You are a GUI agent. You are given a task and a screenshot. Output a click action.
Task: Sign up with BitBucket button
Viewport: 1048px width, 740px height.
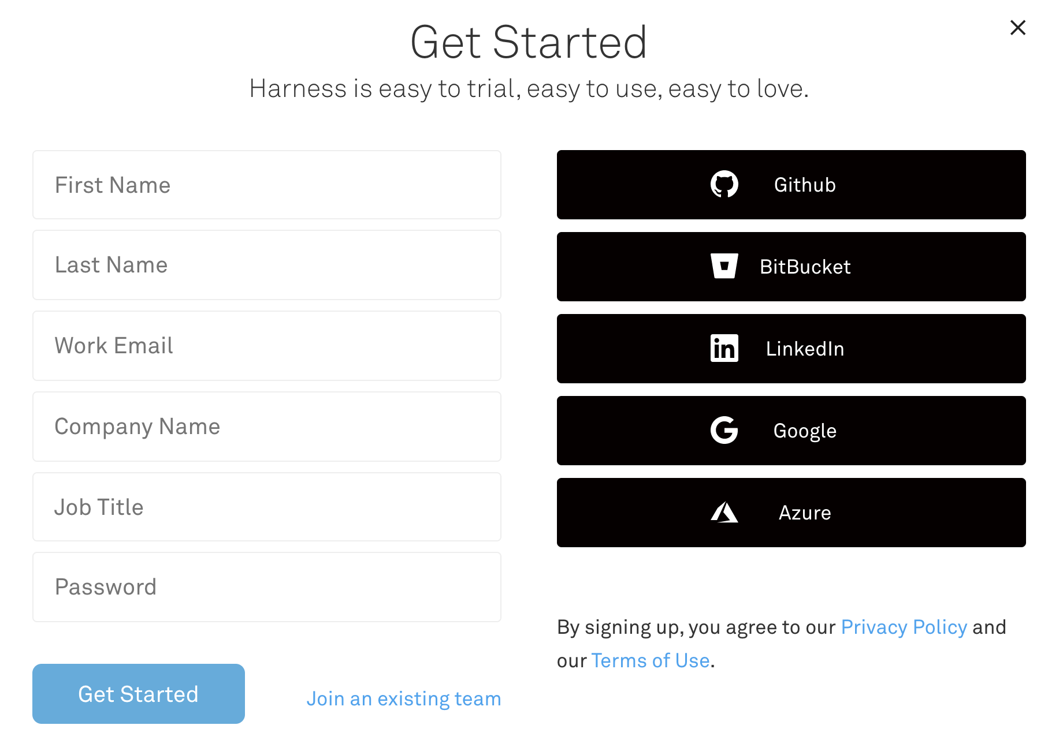coord(791,267)
